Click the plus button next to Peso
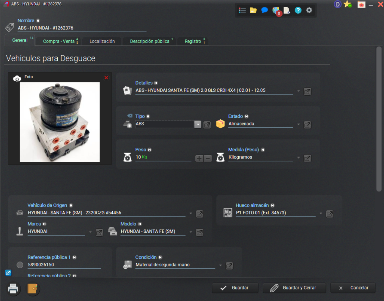Screen dimensions: 384x301 (199, 159)
